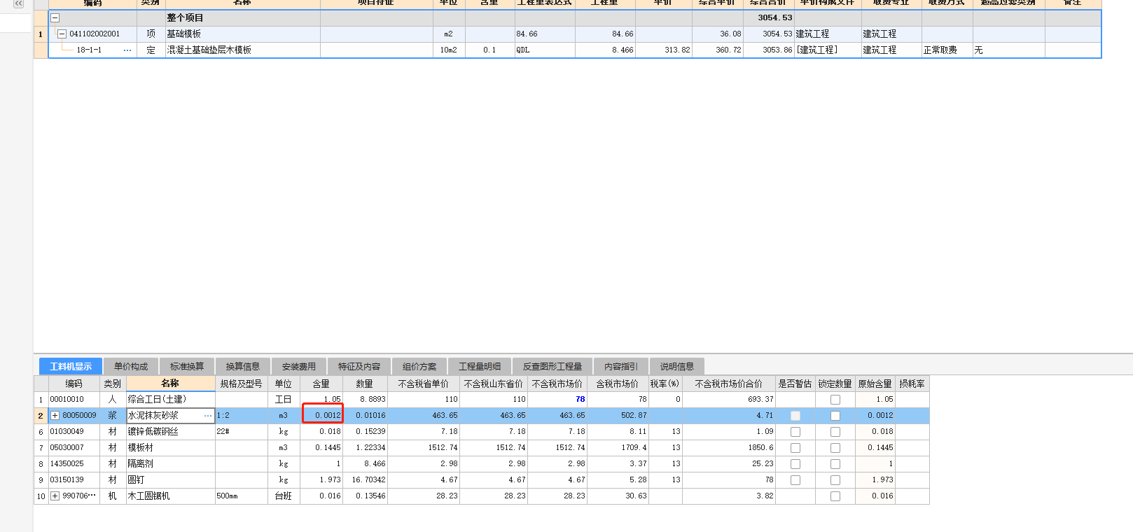Toggle 锁定数量 checkbox for 木工圆锯机
The width and height of the screenshot is (1133, 532).
click(x=835, y=496)
